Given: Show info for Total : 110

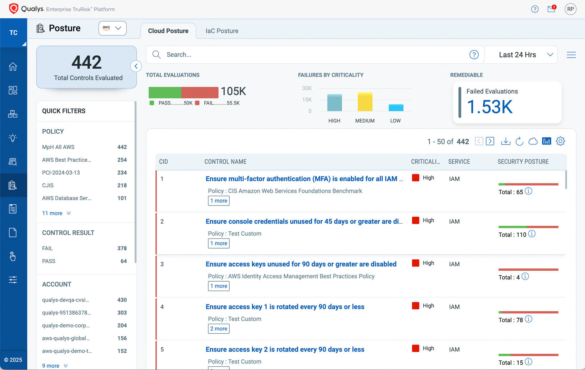Looking at the screenshot, I should [532, 234].
